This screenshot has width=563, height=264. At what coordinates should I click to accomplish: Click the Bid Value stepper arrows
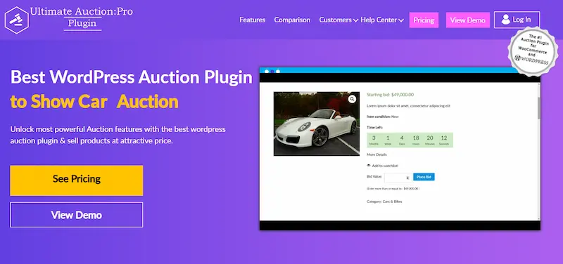(x=407, y=178)
